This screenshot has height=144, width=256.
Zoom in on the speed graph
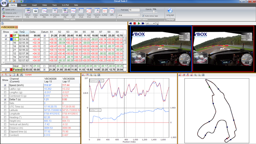pyautogui.click(x=91, y=75)
